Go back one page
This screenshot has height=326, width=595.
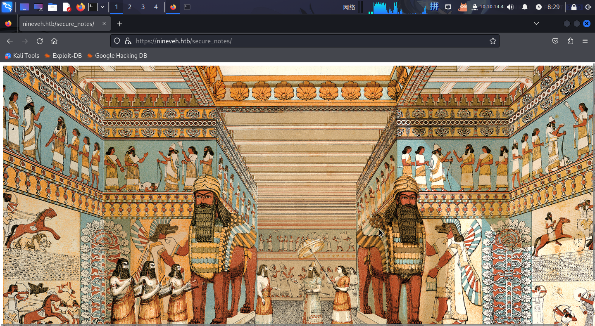point(10,41)
